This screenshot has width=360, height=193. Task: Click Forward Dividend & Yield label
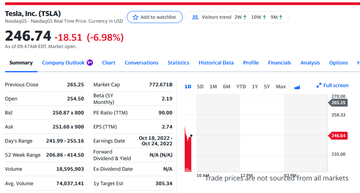coord(112,155)
